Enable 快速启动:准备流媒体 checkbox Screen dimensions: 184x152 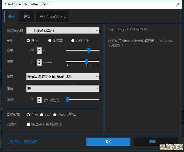click(x=28, y=124)
